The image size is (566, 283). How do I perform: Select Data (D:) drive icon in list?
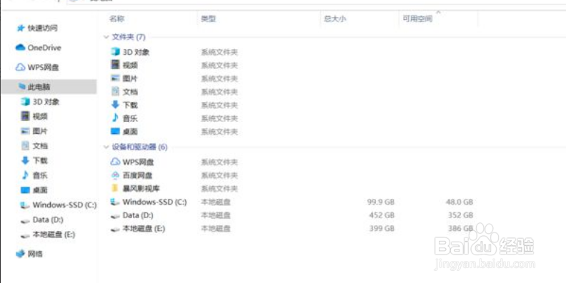pos(115,216)
